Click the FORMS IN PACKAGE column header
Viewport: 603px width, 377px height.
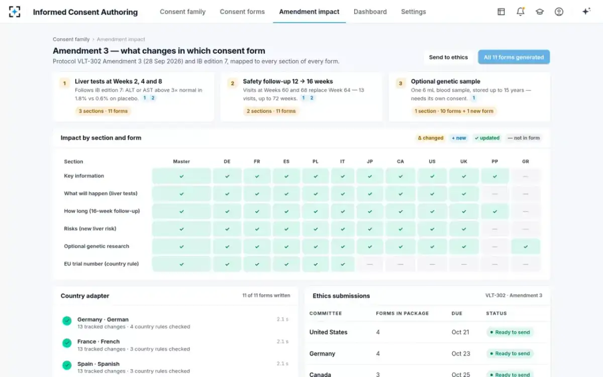tap(403, 313)
